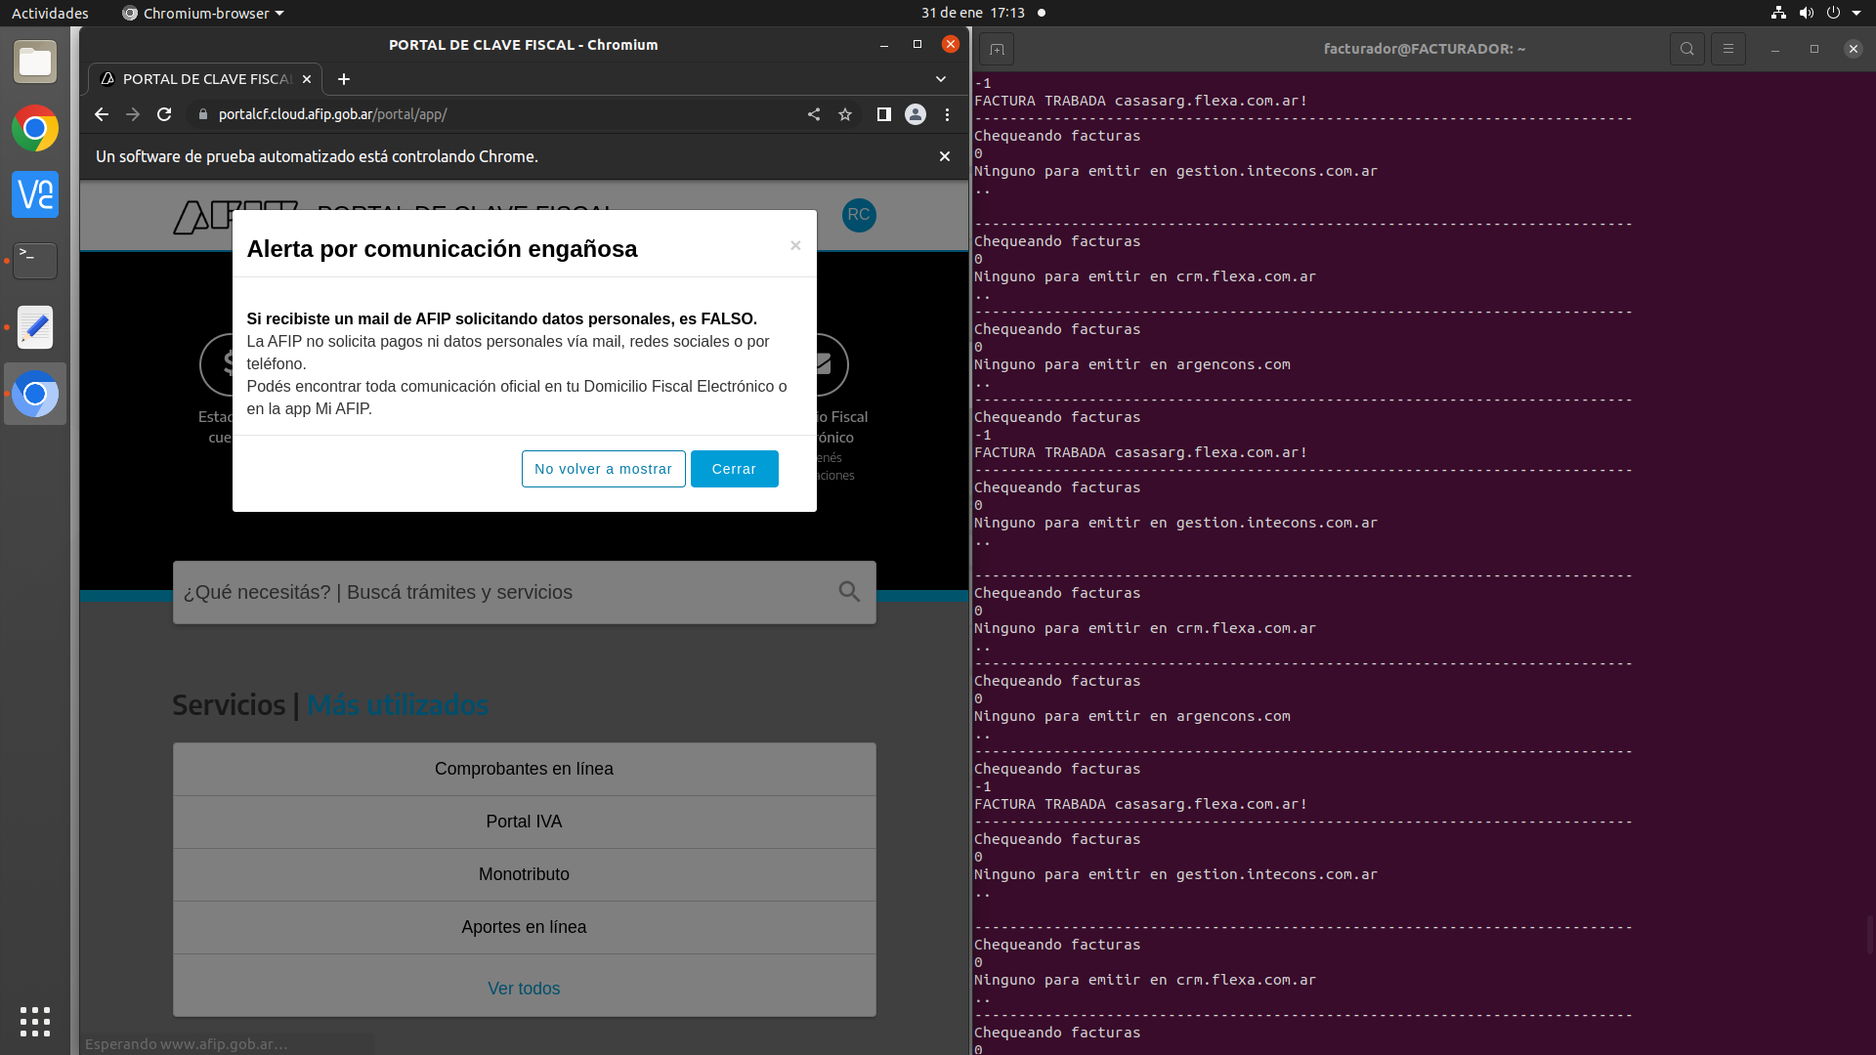The height and width of the screenshot is (1055, 1876).
Task: Expand the system menu arrow
Action: pyautogui.click(x=1856, y=13)
